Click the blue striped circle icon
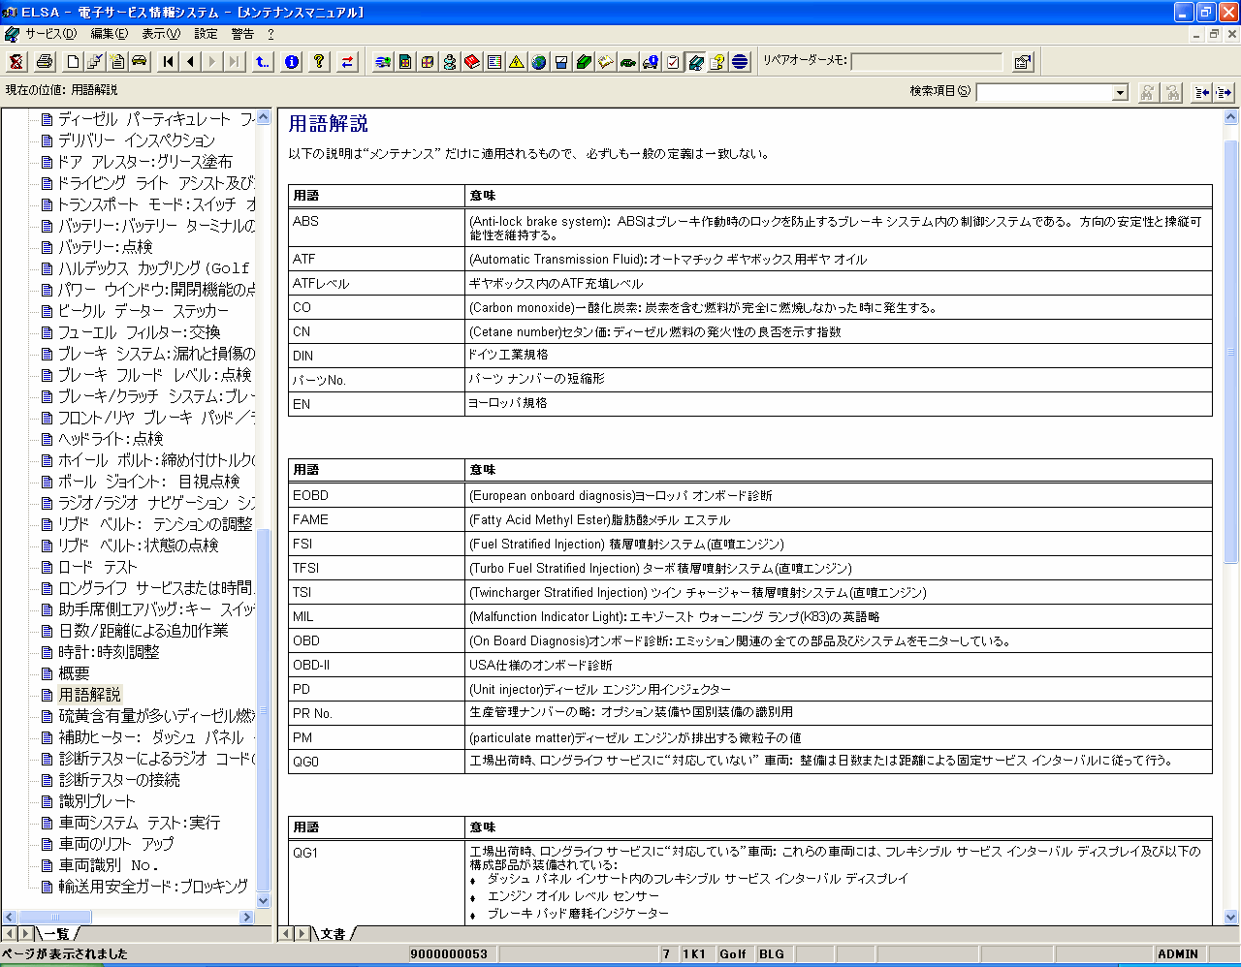 point(740,62)
